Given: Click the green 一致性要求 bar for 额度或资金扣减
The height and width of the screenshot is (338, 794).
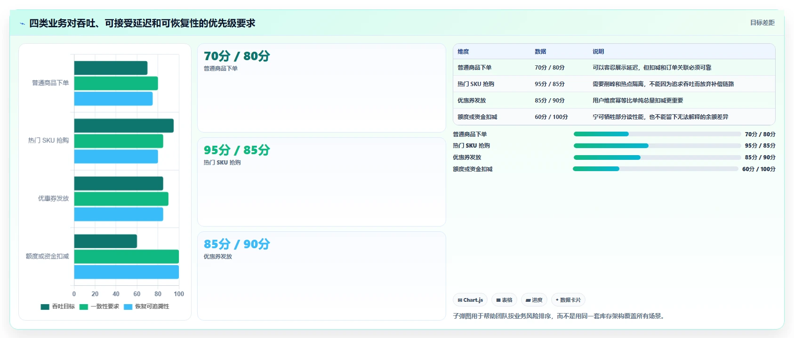Looking at the screenshot, I should (x=127, y=257).
